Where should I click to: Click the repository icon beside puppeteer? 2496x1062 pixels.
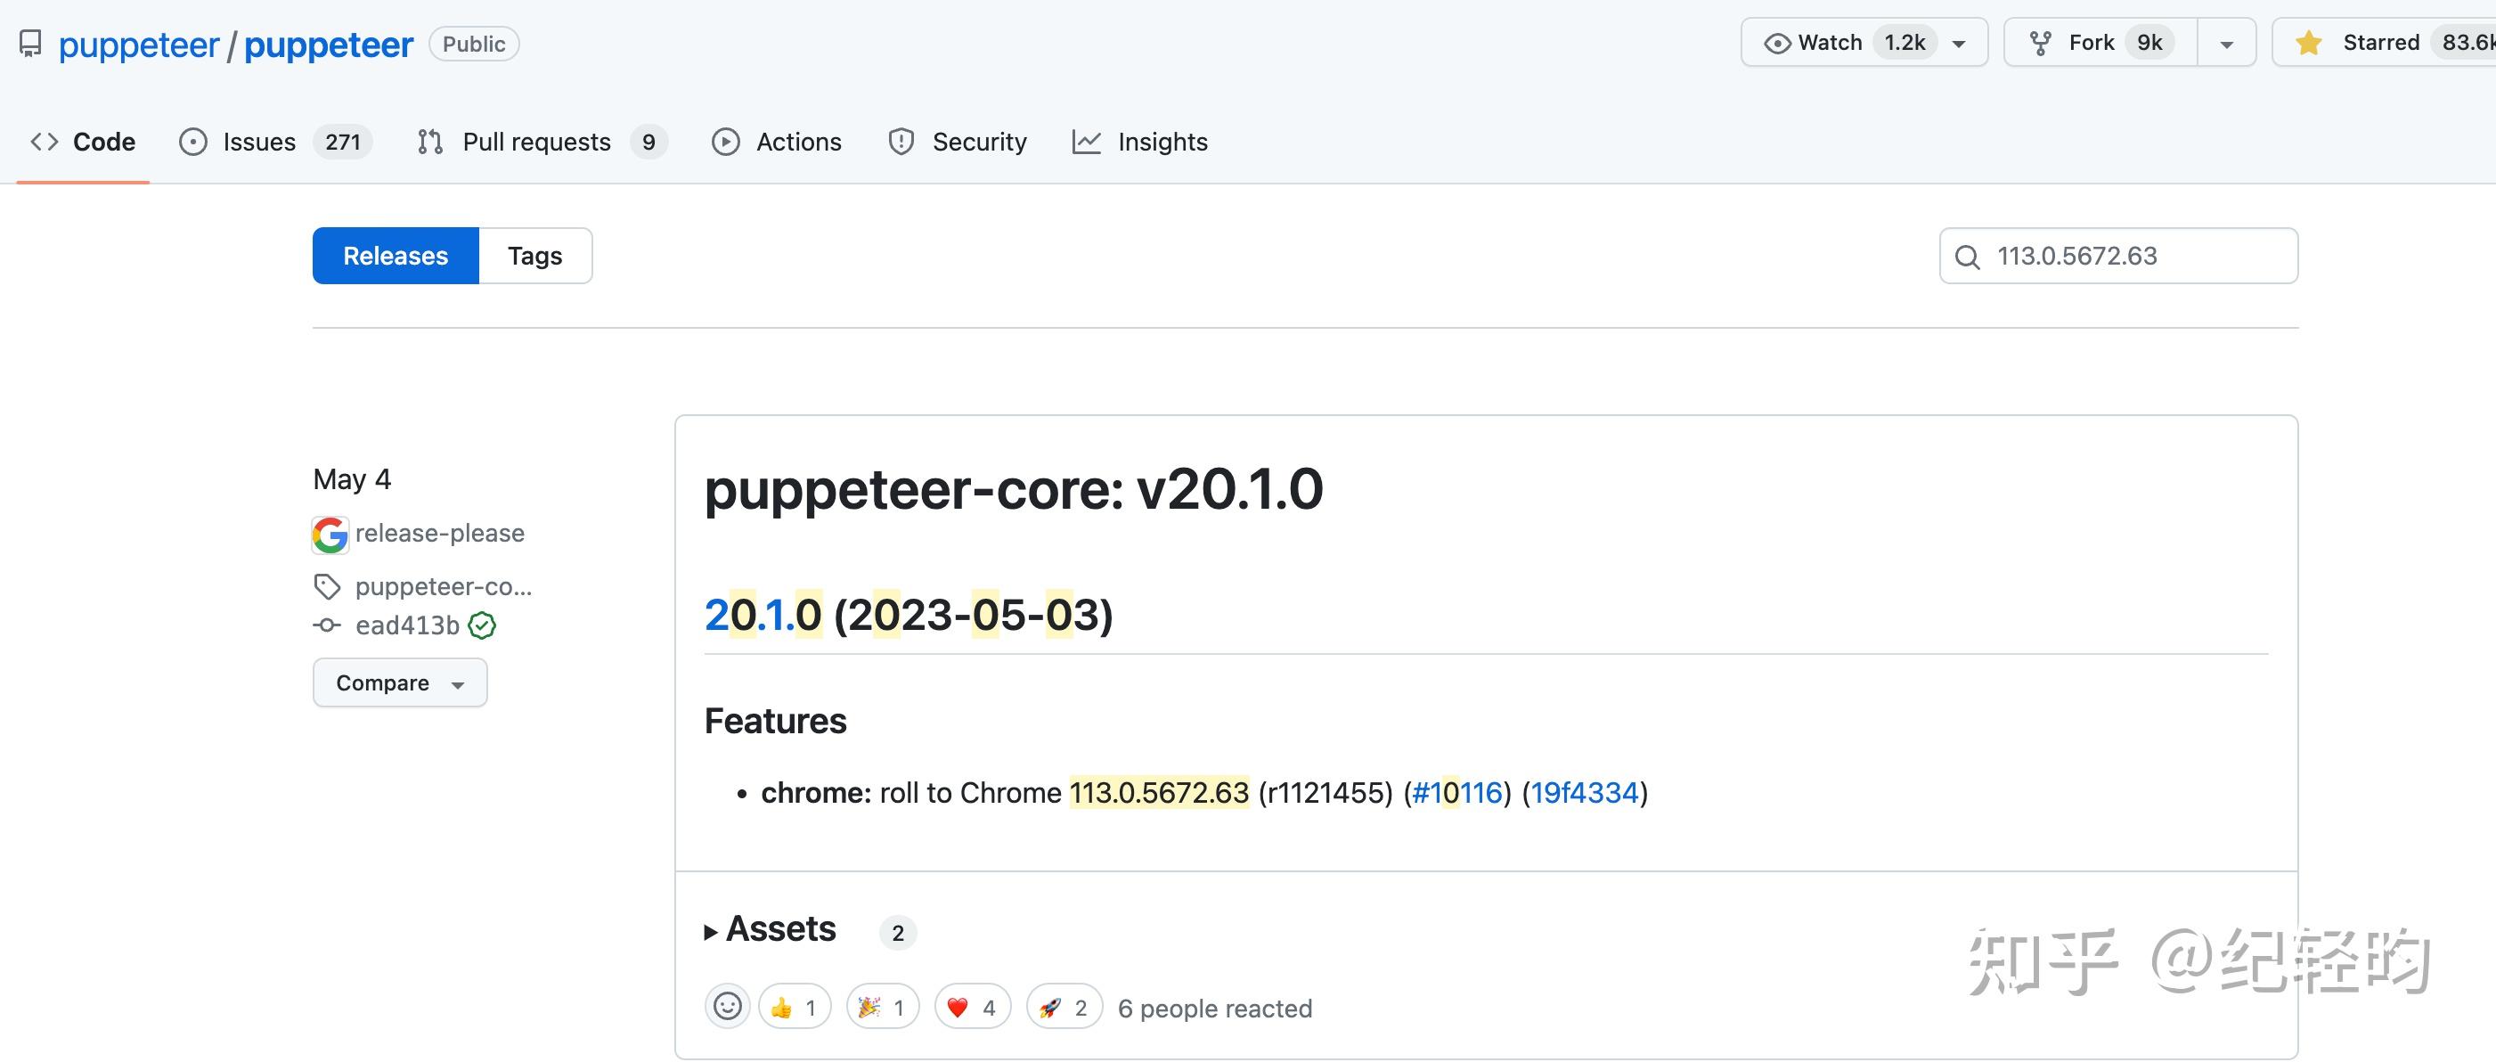[30, 44]
